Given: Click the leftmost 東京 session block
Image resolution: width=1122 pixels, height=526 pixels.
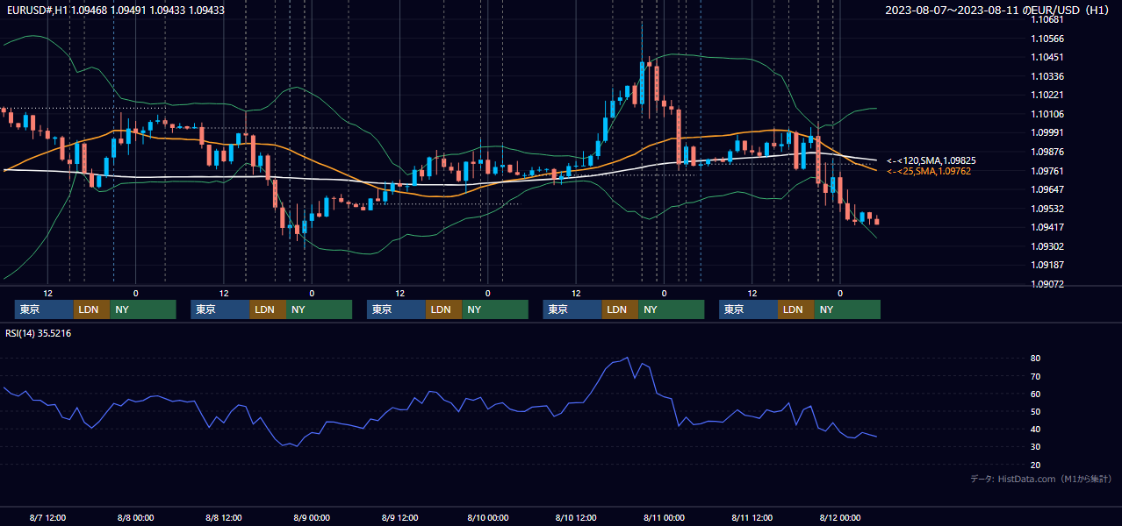Looking at the screenshot, I should [44, 309].
